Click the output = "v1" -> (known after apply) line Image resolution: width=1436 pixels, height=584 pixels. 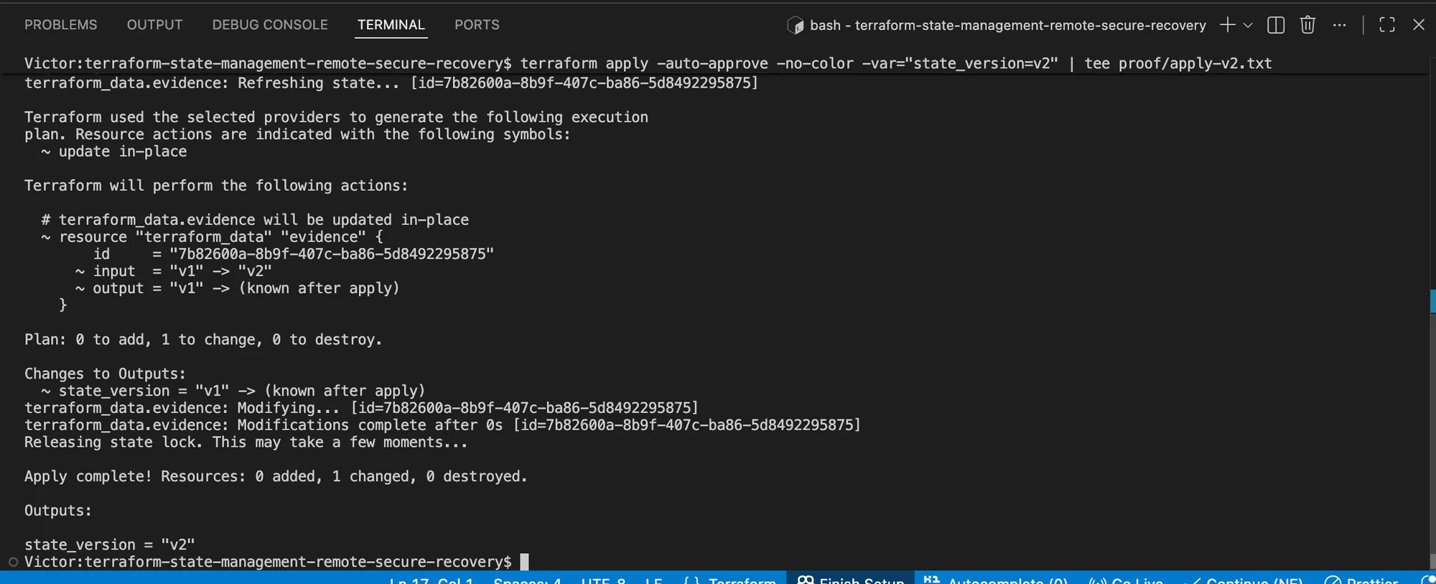coord(238,288)
